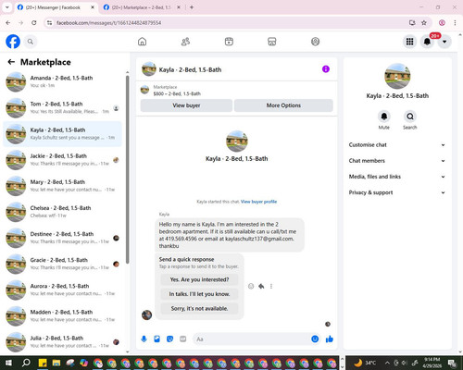Open Friends icon in top navigation

point(185,42)
